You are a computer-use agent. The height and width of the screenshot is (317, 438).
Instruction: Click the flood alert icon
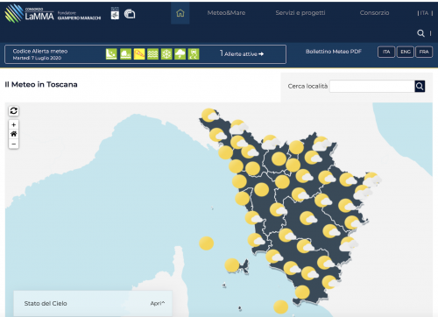125,54
